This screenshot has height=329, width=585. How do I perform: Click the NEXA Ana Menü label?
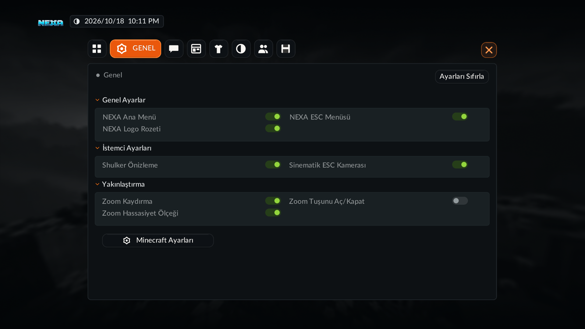tap(129, 117)
